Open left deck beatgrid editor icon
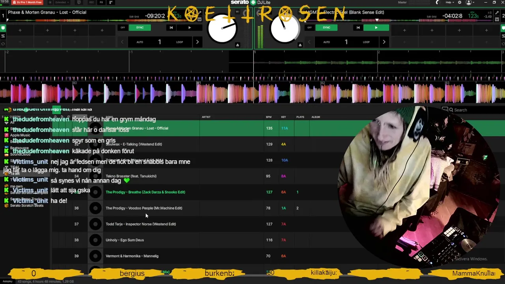505x284 pixels. point(199,19)
